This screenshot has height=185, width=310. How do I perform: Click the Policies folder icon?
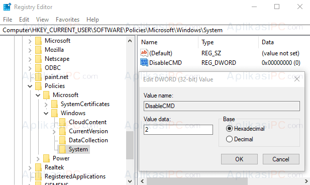tap(38, 86)
